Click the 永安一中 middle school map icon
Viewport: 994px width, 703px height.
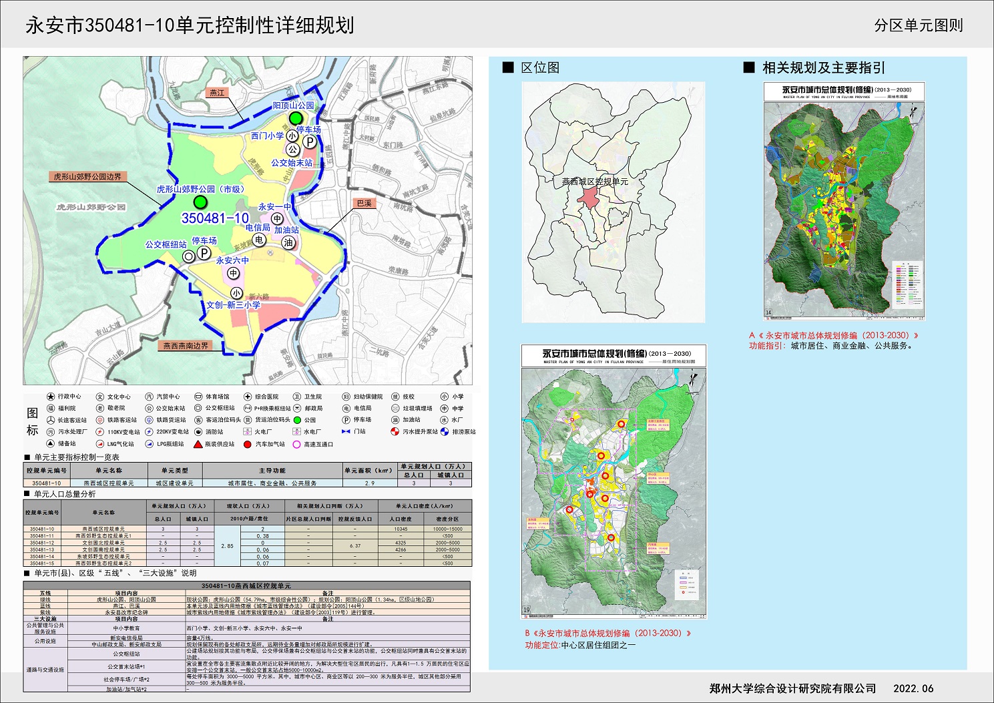pos(277,219)
